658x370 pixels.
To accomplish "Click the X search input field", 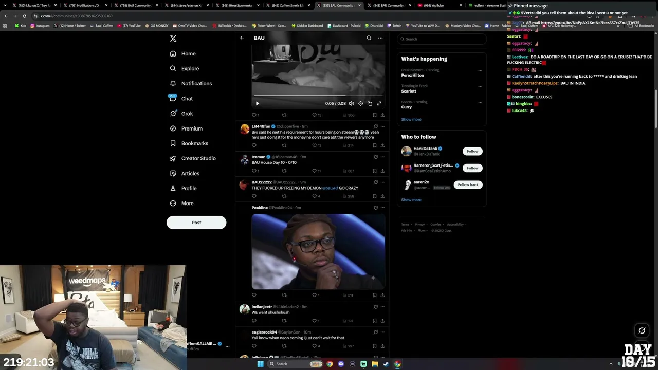I will pos(442,39).
